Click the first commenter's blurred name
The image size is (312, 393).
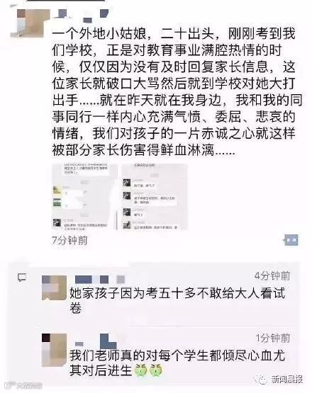(100, 279)
